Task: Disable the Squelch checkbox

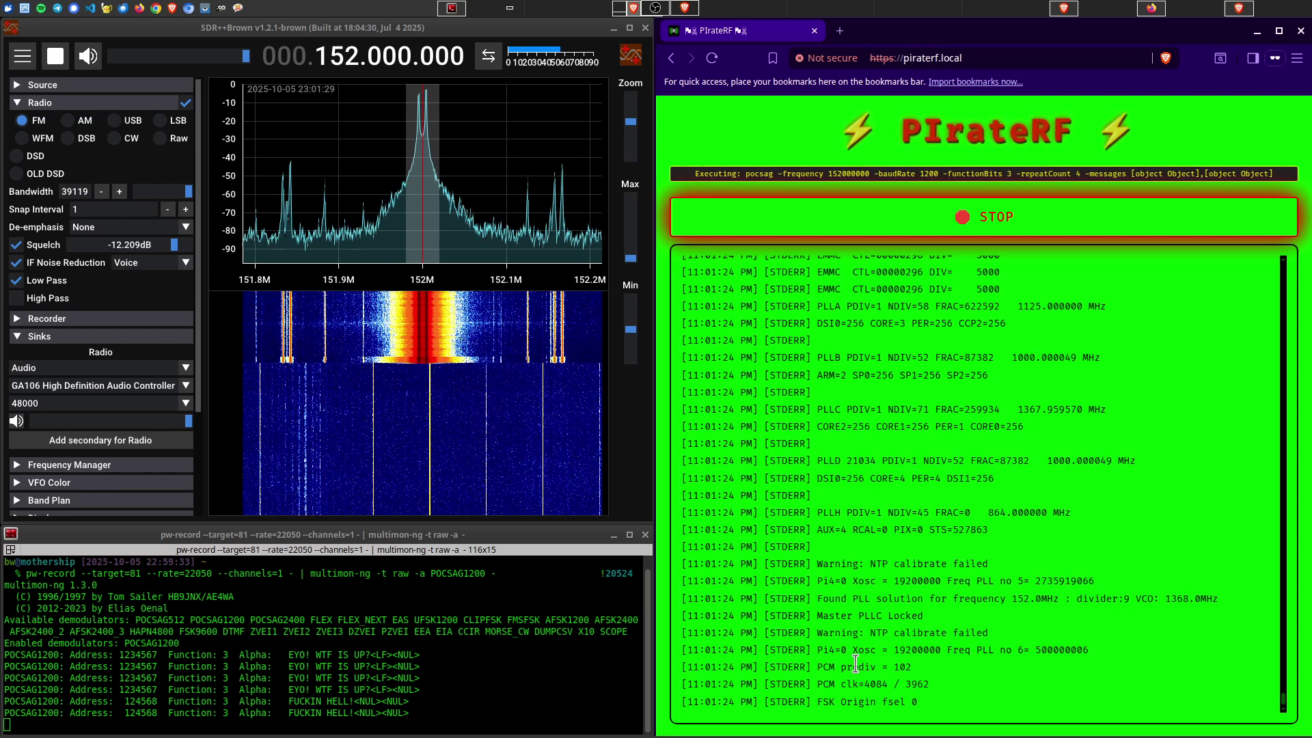Action: tap(16, 245)
